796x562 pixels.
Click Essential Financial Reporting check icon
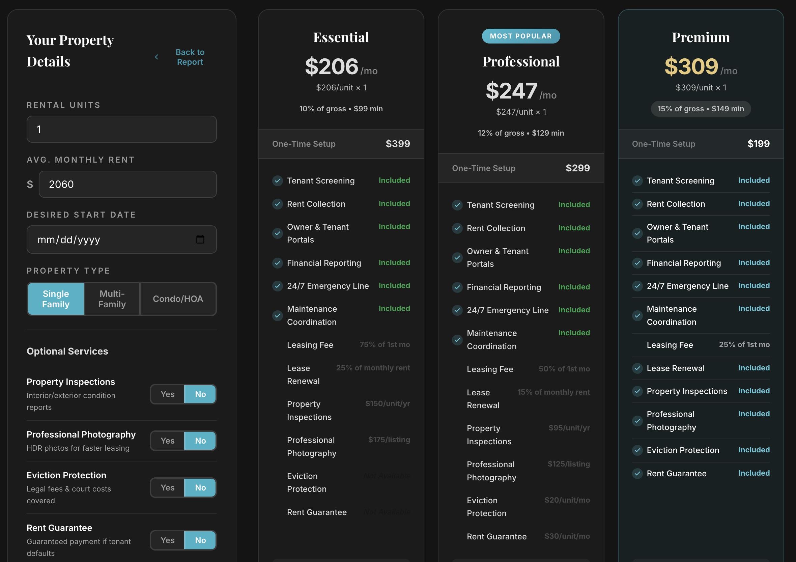277,263
